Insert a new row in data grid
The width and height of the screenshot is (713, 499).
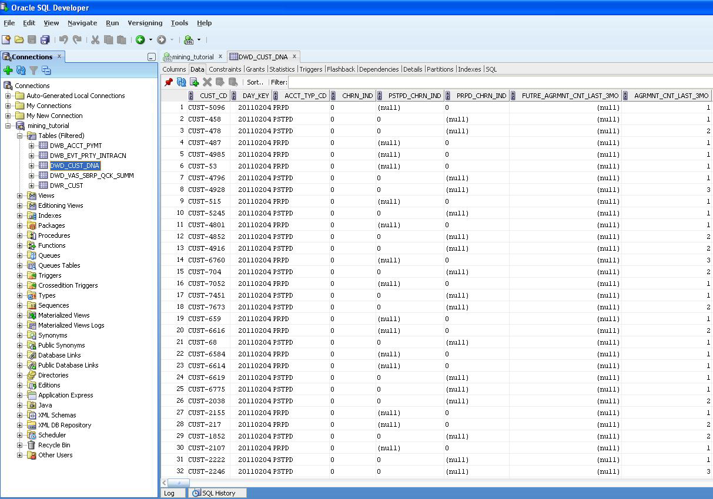pyautogui.click(x=194, y=82)
